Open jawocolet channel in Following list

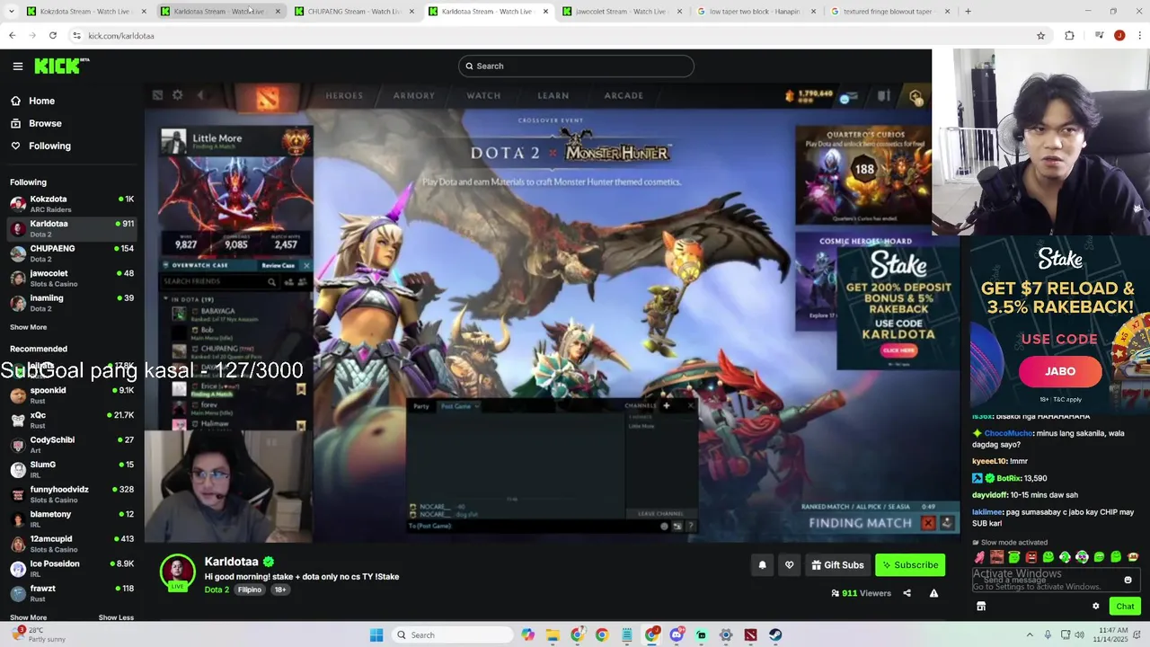[x=72, y=279]
